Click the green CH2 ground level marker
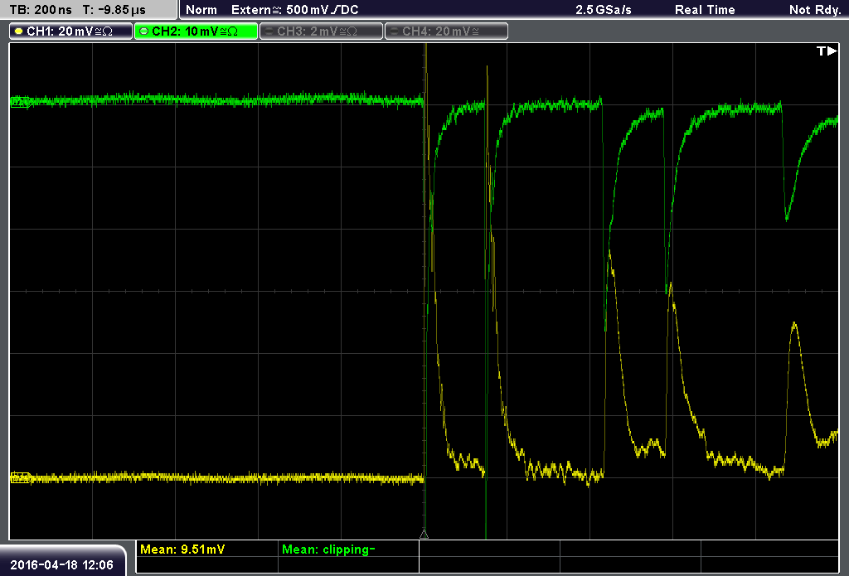Viewport: 849px width, 576px height. (x=21, y=102)
